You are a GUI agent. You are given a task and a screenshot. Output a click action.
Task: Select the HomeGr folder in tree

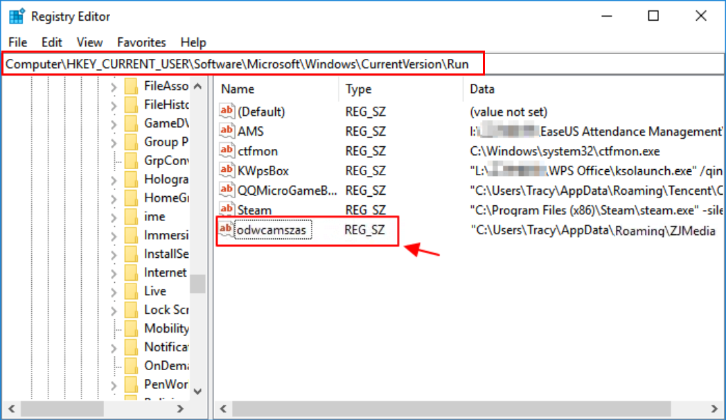166,198
